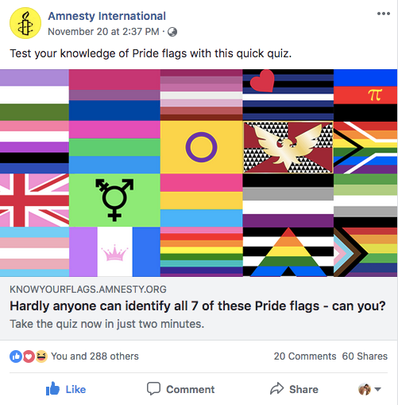Open the 'You and 288 others' reactions list
Image resolution: width=398 pixels, height=405 pixels.
95,356
